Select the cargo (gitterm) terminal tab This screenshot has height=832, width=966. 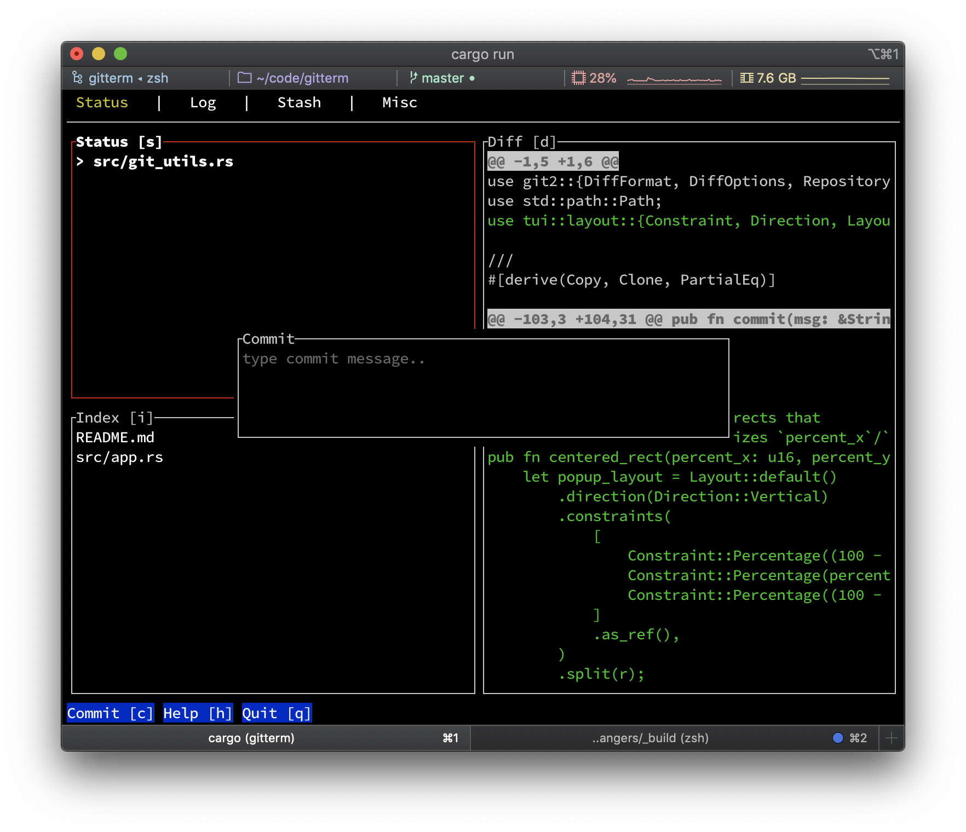point(266,738)
